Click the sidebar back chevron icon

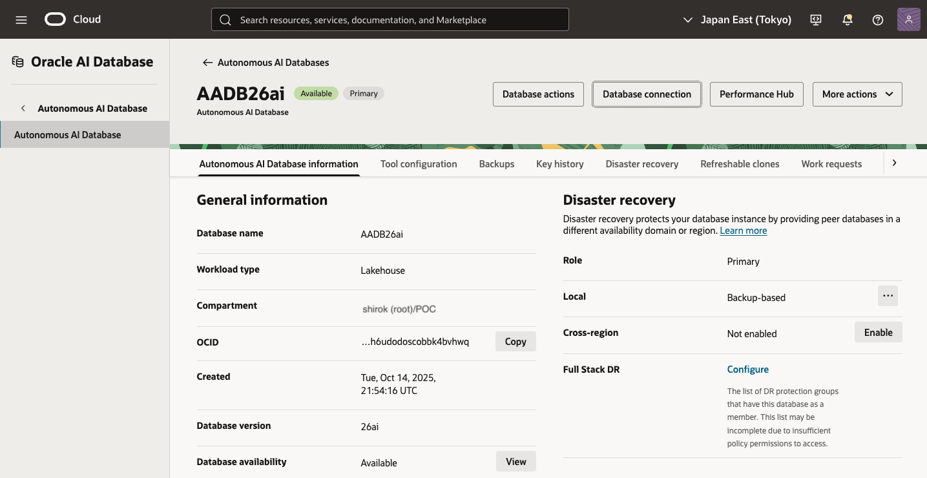point(23,109)
